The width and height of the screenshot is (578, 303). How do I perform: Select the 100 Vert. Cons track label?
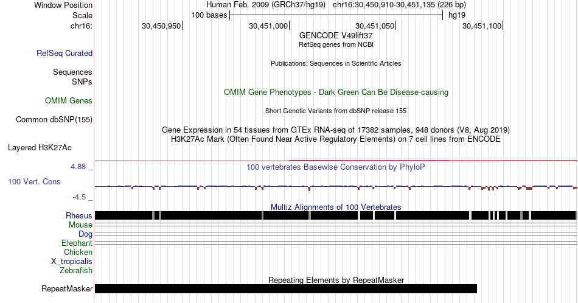pos(34,181)
